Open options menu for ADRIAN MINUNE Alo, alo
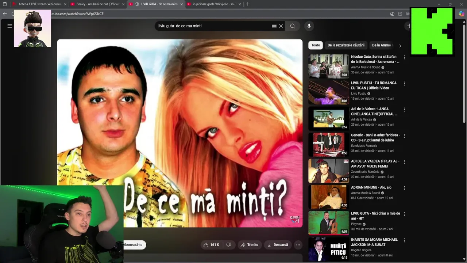Image resolution: width=467 pixels, height=263 pixels. (x=404, y=188)
